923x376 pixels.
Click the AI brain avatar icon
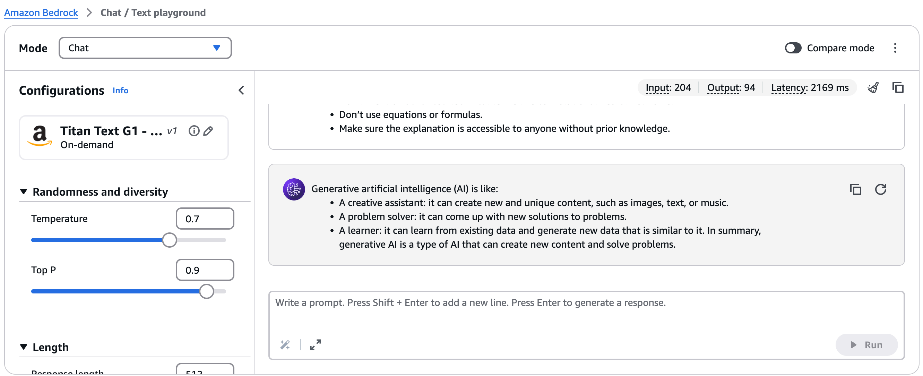294,189
